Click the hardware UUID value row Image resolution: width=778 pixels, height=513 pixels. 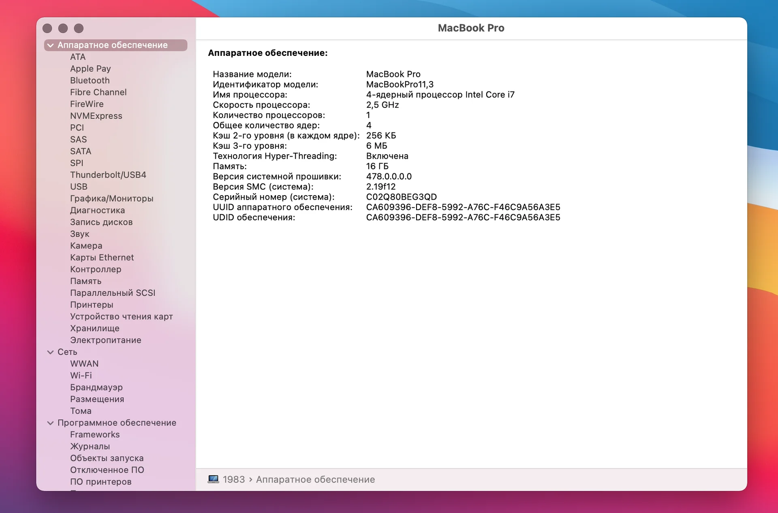463,207
